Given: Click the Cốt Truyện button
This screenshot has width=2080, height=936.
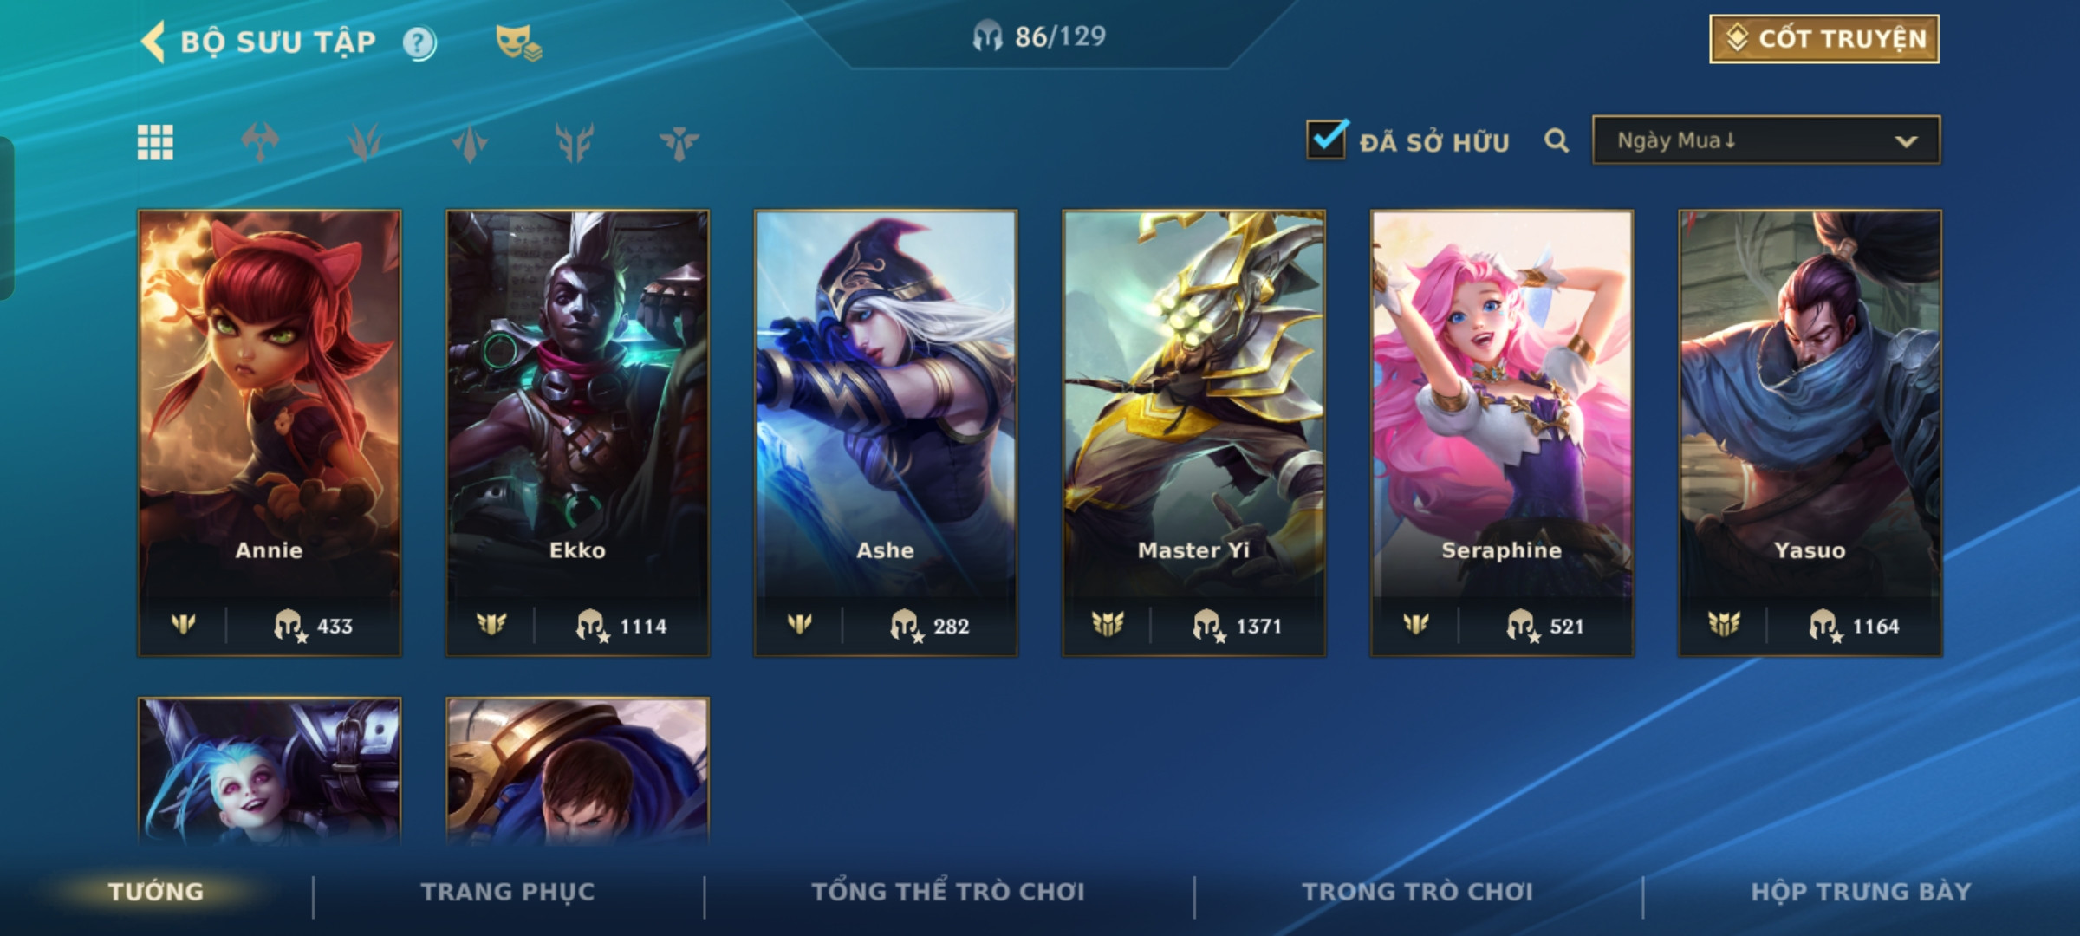Looking at the screenshot, I should pyautogui.click(x=1824, y=39).
